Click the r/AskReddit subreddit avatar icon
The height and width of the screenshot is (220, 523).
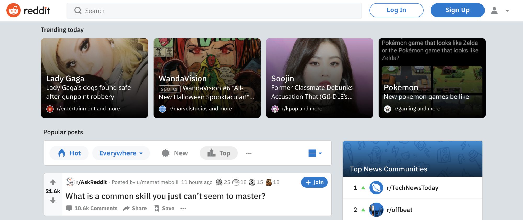[70, 182]
